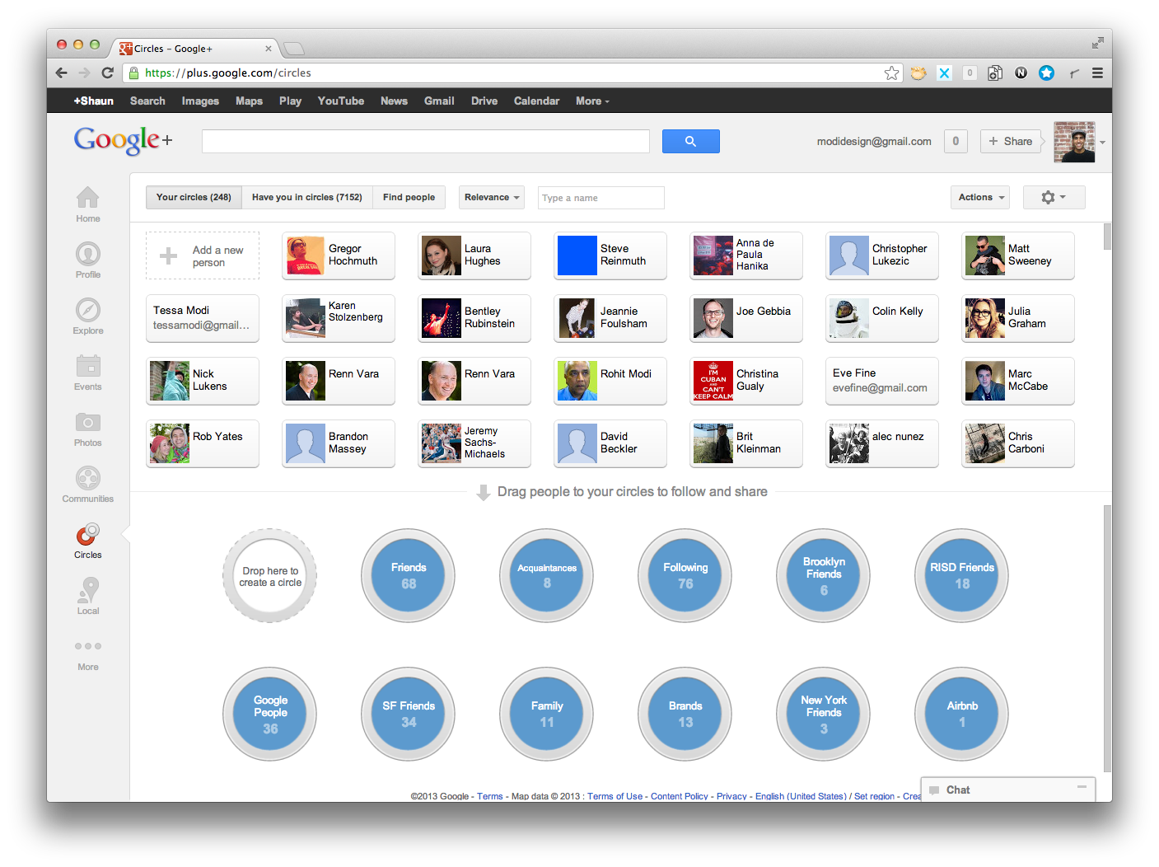Image resolution: width=1159 pixels, height=867 pixels.
Task: Click the Google+ logo
Action: point(123,140)
